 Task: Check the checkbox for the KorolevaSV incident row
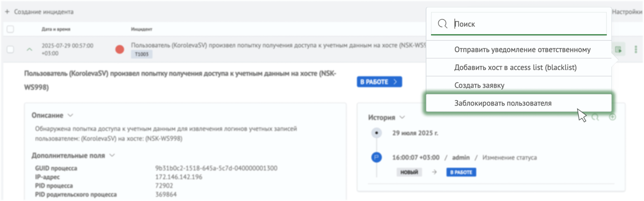pyautogui.click(x=11, y=49)
